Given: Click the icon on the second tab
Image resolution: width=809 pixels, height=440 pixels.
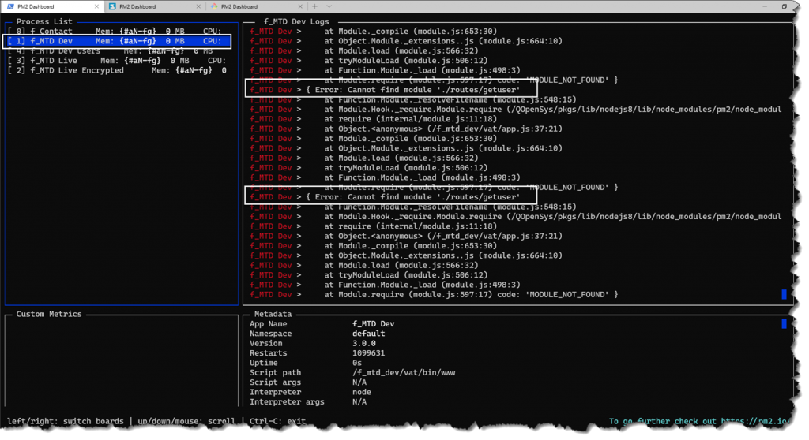Looking at the screenshot, I should click(112, 6).
